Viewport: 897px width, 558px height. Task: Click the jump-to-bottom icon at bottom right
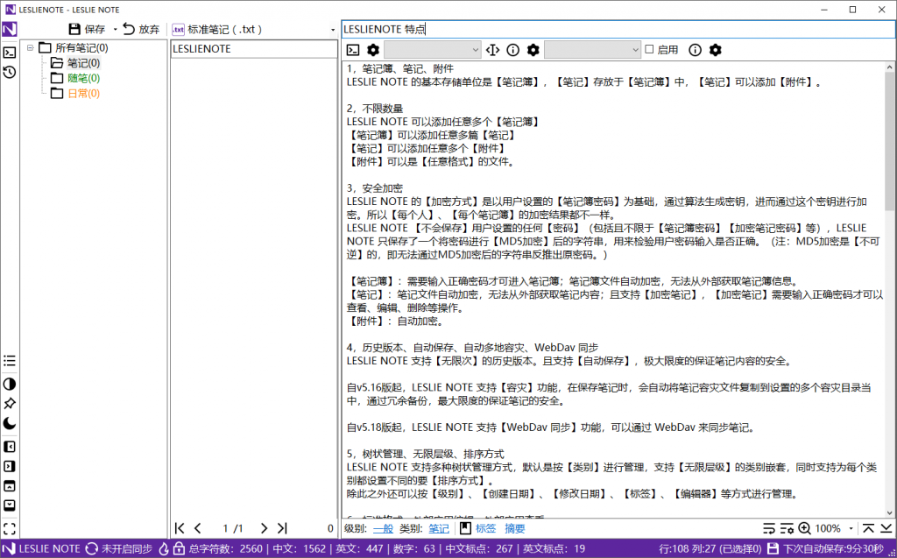point(886,528)
